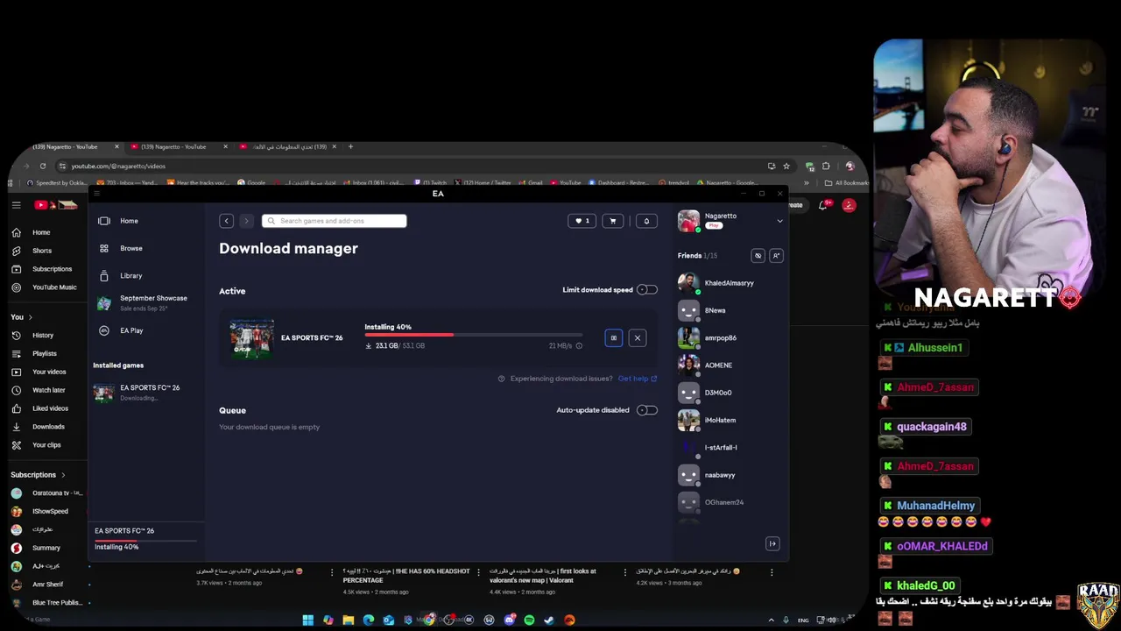Screen dimensions: 1121x631
Task: Open a new Chrome tab
Action: click(x=350, y=146)
